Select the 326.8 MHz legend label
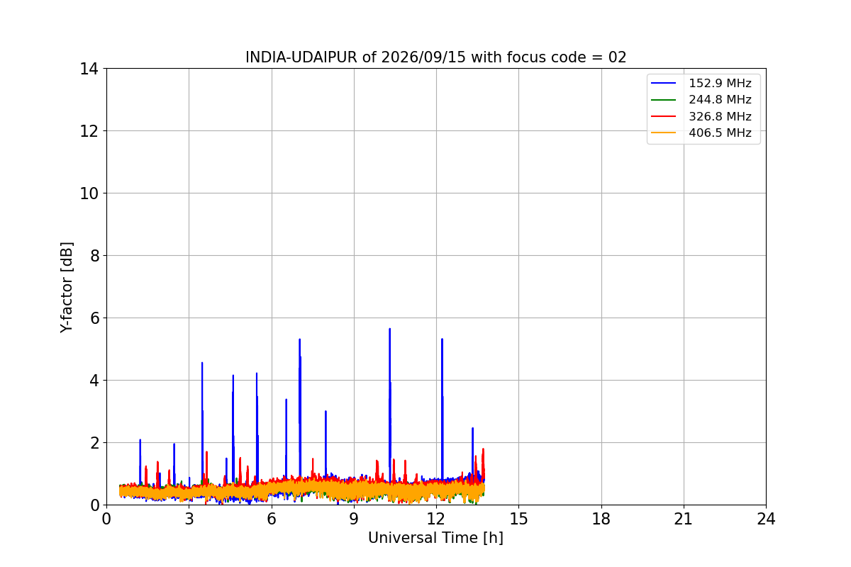Image resolution: width=851 pixels, height=567 pixels. pyautogui.click(x=720, y=116)
